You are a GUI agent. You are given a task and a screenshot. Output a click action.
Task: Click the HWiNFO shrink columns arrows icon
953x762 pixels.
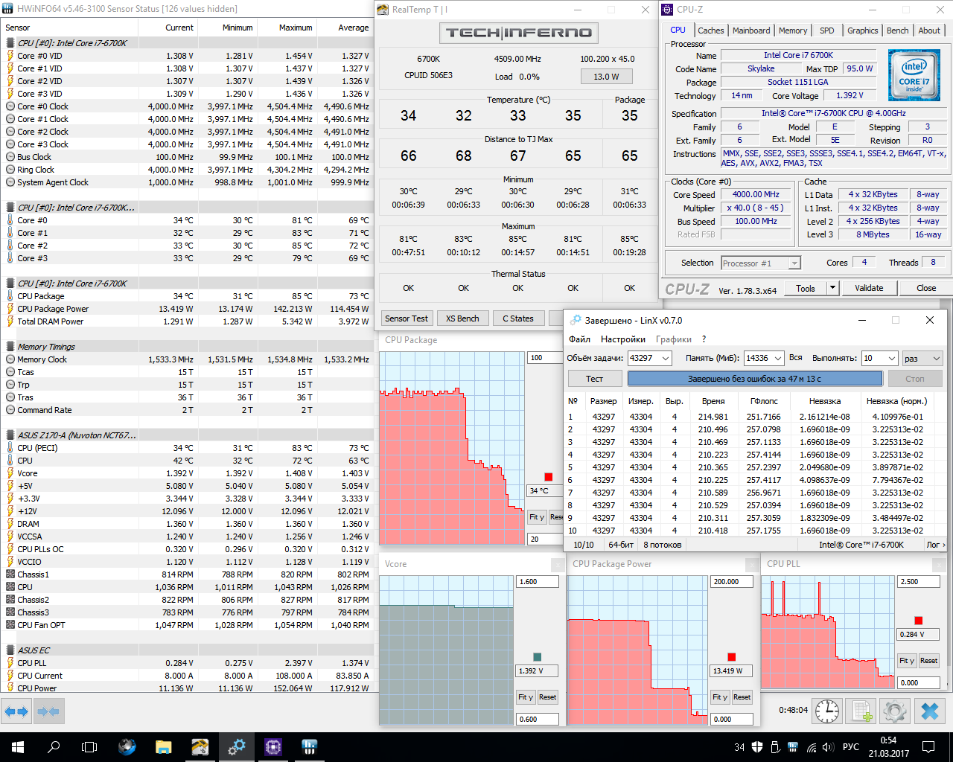48,711
